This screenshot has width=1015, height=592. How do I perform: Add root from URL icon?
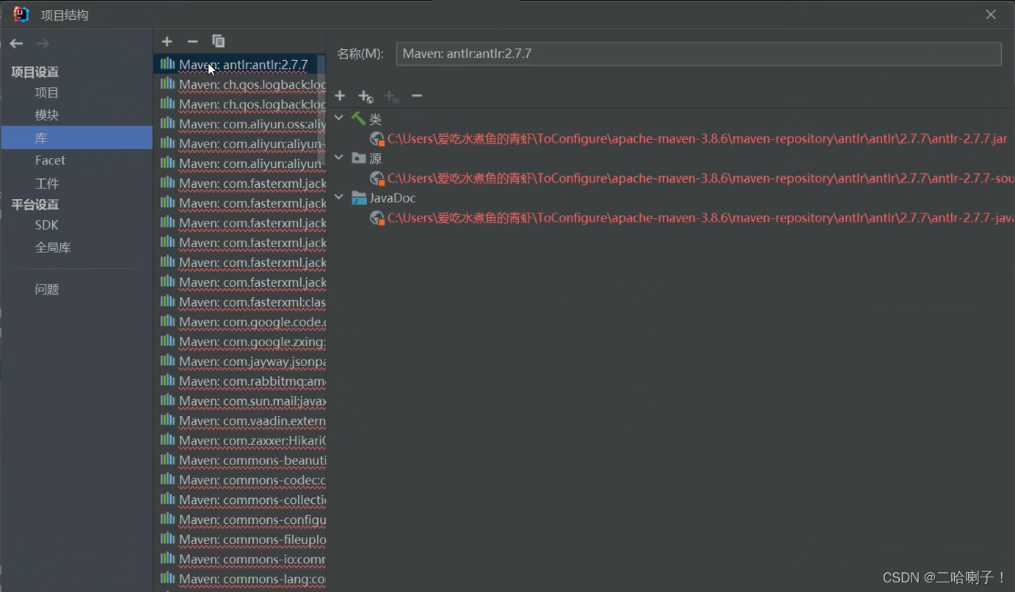[365, 96]
